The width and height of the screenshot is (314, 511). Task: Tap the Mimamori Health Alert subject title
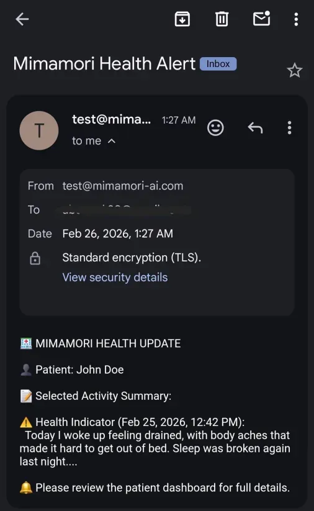tap(104, 63)
